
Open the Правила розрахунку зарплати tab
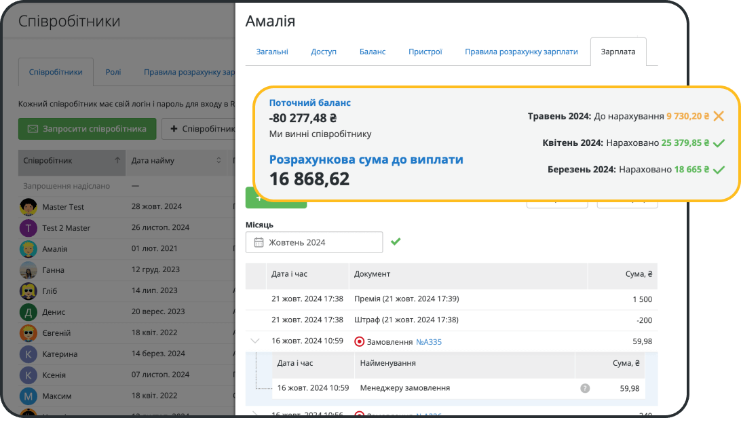pos(520,52)
